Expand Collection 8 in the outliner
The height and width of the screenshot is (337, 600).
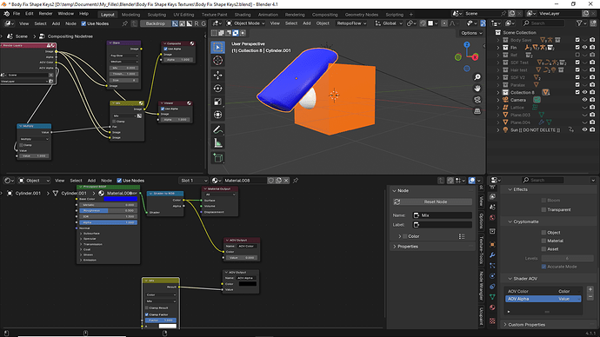[498, 92]
